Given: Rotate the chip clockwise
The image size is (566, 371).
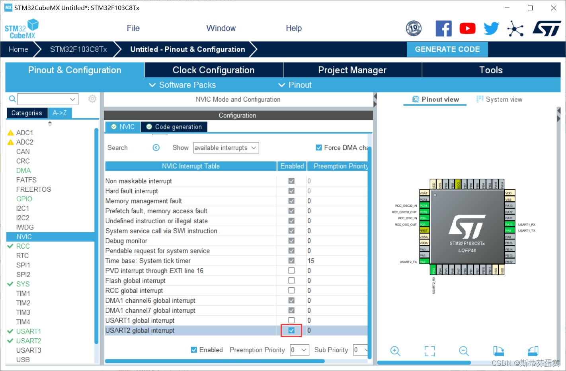Looking at the screenshot, I should (x=498, y=351).
